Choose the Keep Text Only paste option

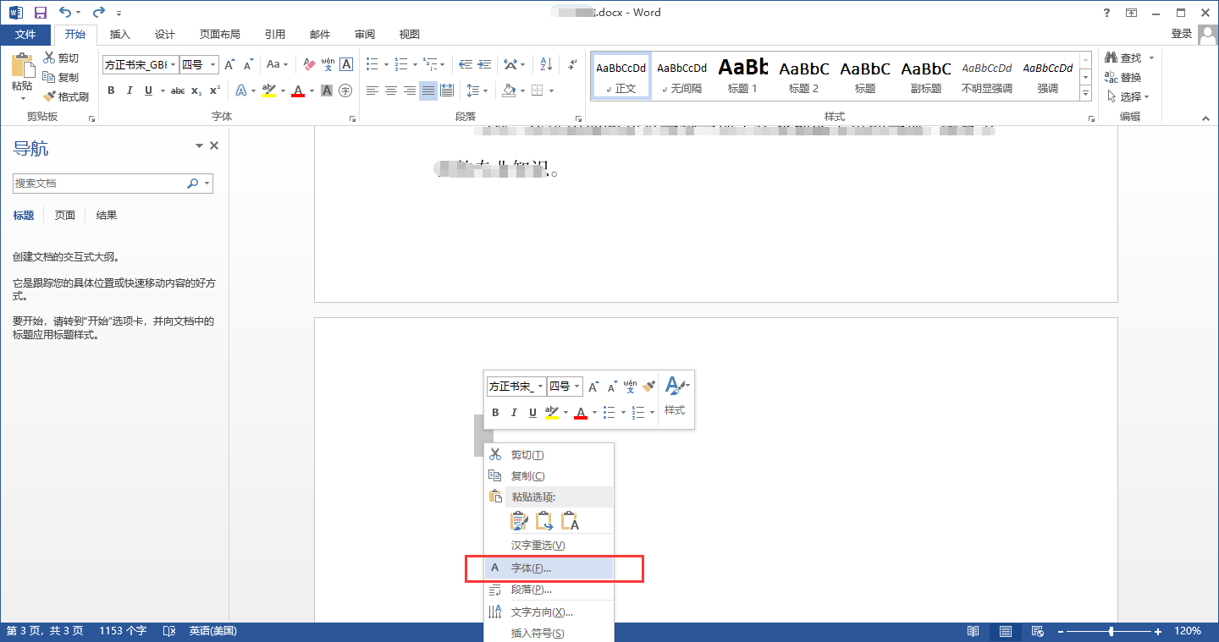pos(570,520)
